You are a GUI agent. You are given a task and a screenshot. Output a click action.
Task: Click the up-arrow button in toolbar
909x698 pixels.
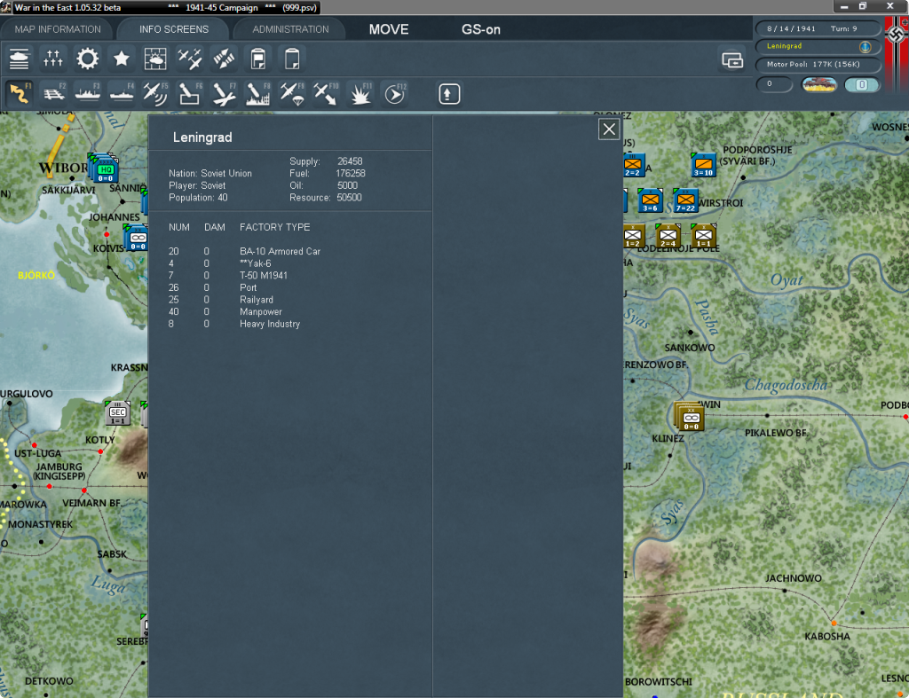pos(448,94)
